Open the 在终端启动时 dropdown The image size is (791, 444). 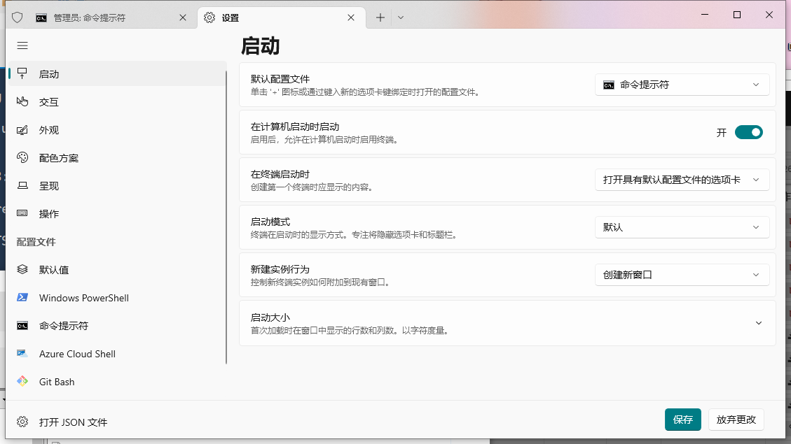(x=681, y=180)
